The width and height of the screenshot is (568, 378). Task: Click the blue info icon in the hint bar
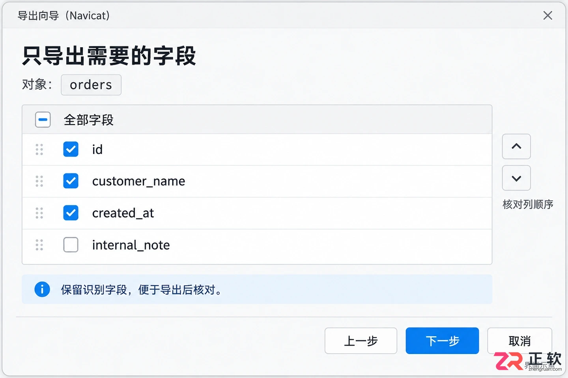pyautogui.click(x=42, y=289)
